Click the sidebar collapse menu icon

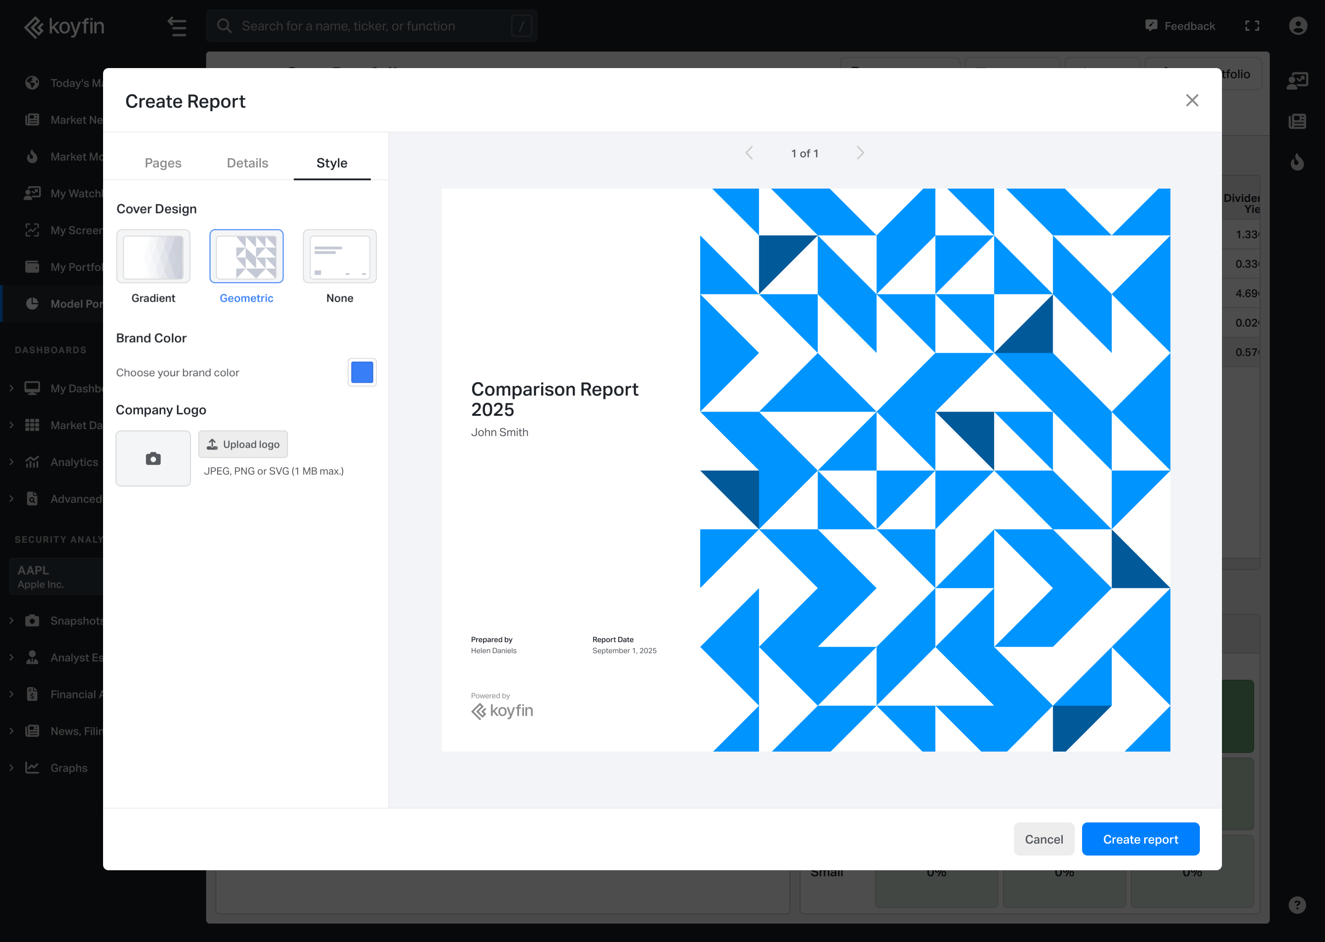pos(177,27)
